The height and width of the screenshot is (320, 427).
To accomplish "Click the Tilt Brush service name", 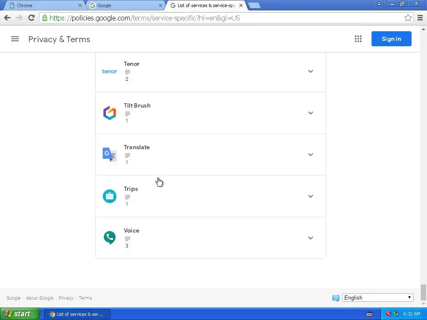I will (x=137, y=105).
